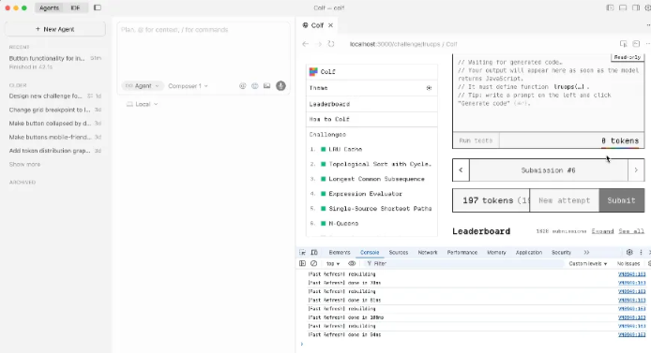Screen dimensions: 651x353
Task: Focus the agent prompt input field
Action: click(204, 50)
